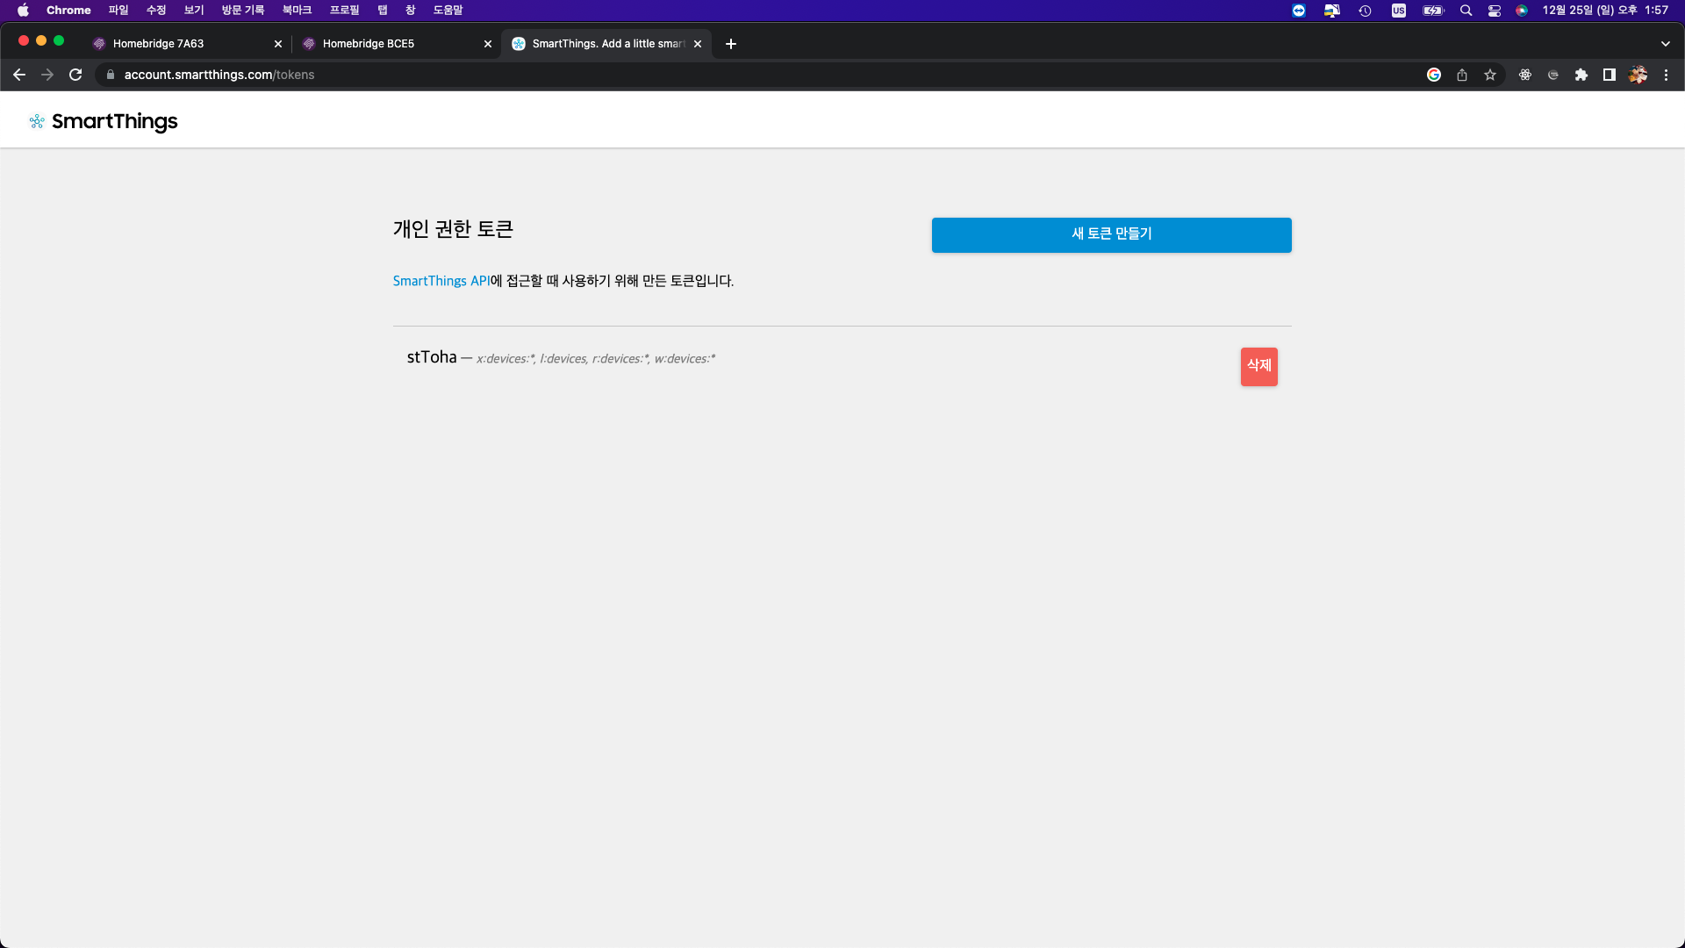This screenshot has width=1685, height=948.
Task: Switch to the Homebridge 7A63 tab
Action: tap(176, 43)
